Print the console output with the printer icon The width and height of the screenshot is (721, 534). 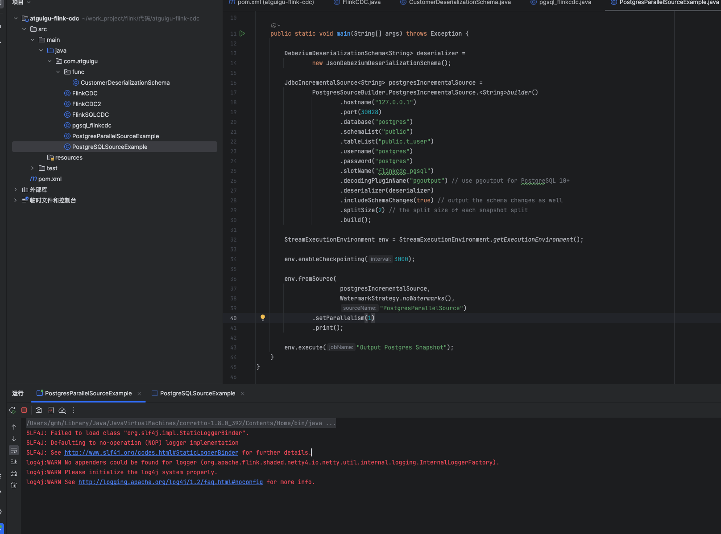point(14,473)
